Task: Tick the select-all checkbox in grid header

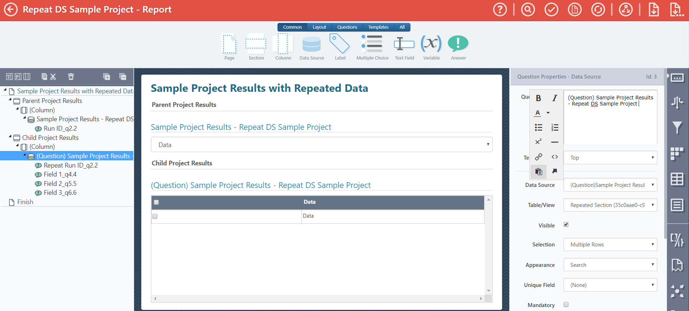Action: pyautogui.click(x=156, y=202)
